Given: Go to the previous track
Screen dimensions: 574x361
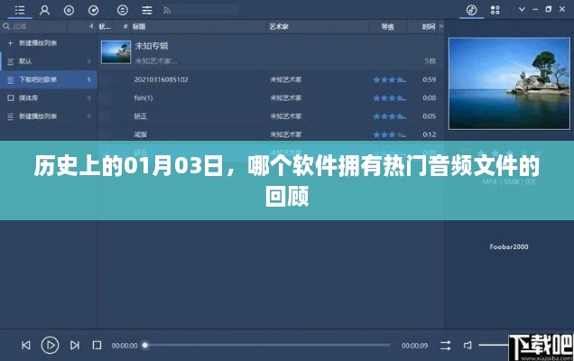Looking at the screenshot, I should (x=26, y=345).
